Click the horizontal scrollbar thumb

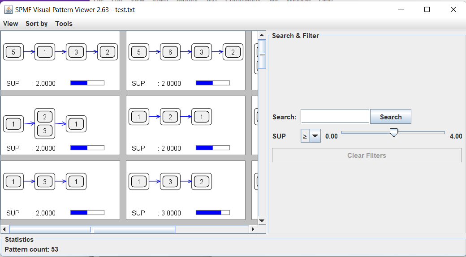(92, 229)
